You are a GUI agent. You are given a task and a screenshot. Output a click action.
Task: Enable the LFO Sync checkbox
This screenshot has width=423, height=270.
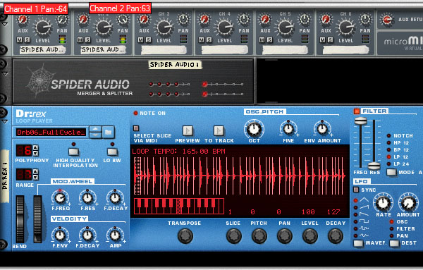(356, 190)
